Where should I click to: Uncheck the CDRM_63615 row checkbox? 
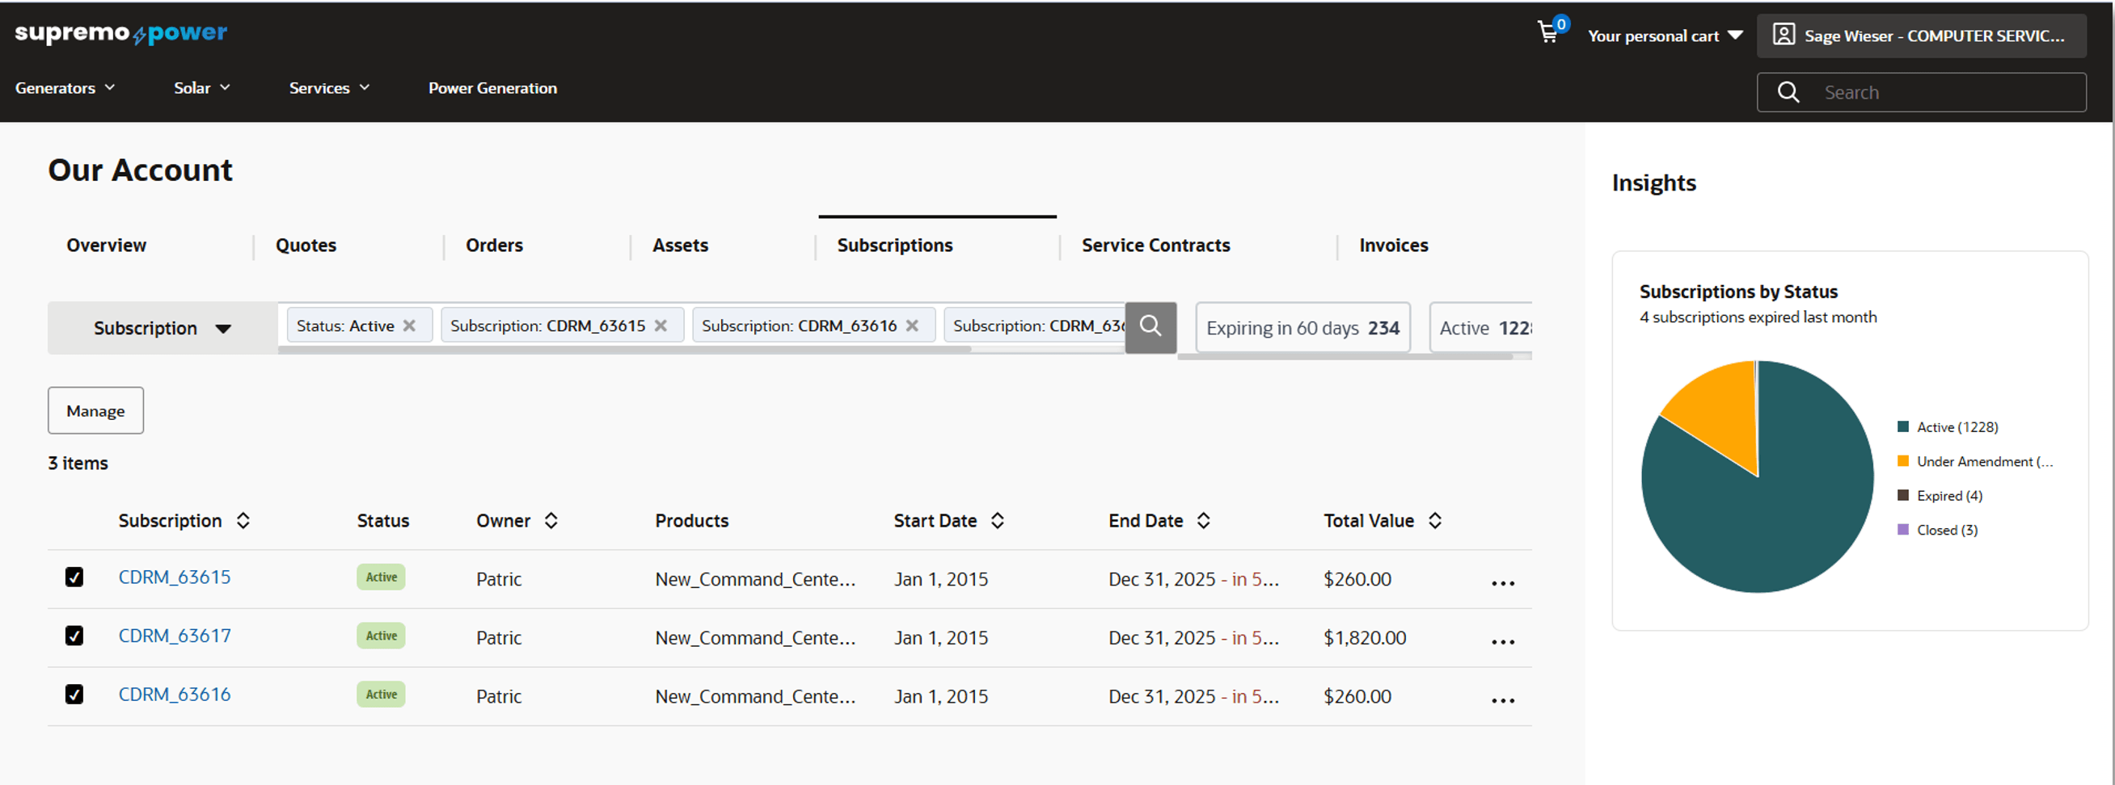tap(74, 577)
